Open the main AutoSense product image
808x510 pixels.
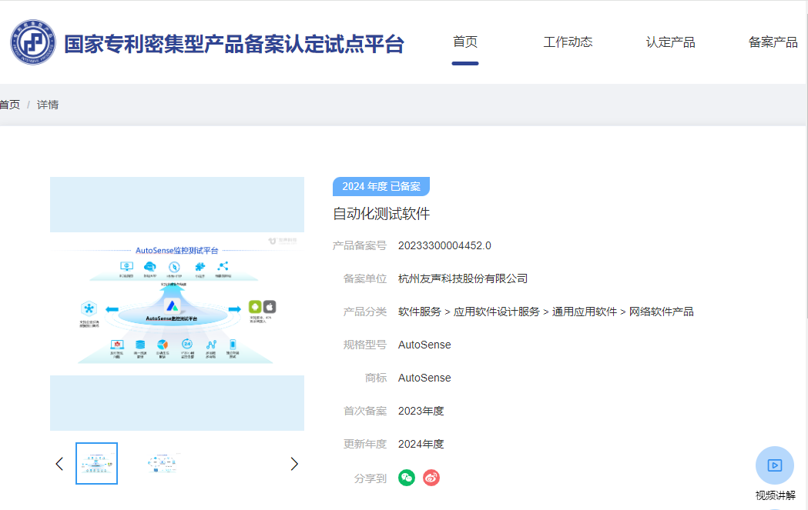tap(177, 304)
